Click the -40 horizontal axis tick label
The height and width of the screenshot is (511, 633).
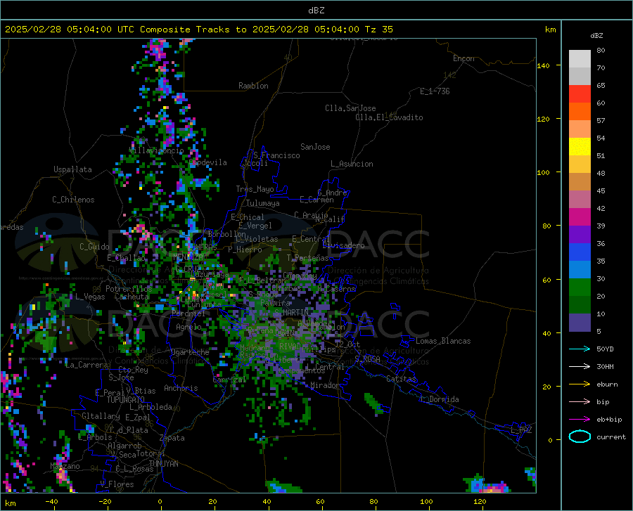(x=51, y=501)
